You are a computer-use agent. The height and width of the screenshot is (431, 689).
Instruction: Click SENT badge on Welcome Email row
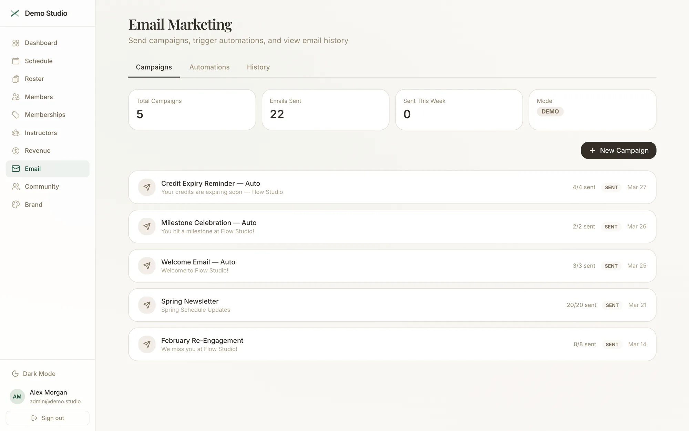click(x=611, y=266)
